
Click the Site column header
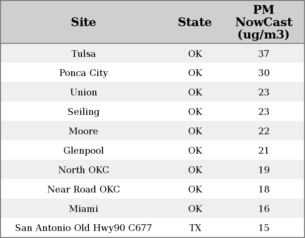click(x=84, y=22)
